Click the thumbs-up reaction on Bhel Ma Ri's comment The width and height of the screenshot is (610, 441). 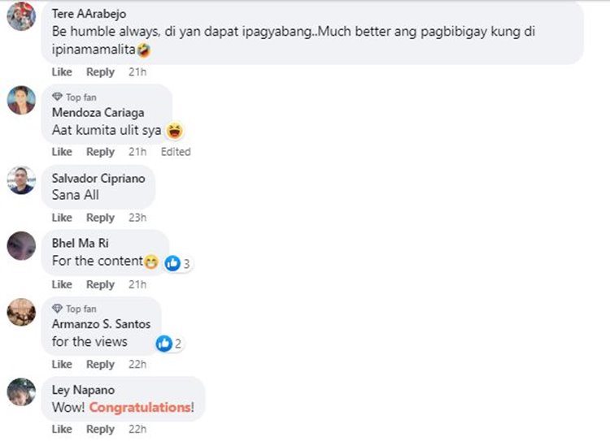[x=172, y=263]
